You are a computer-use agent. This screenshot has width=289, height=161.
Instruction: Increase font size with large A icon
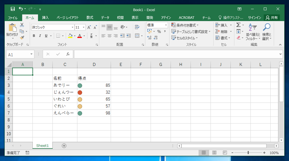click(x=89, y=27)
